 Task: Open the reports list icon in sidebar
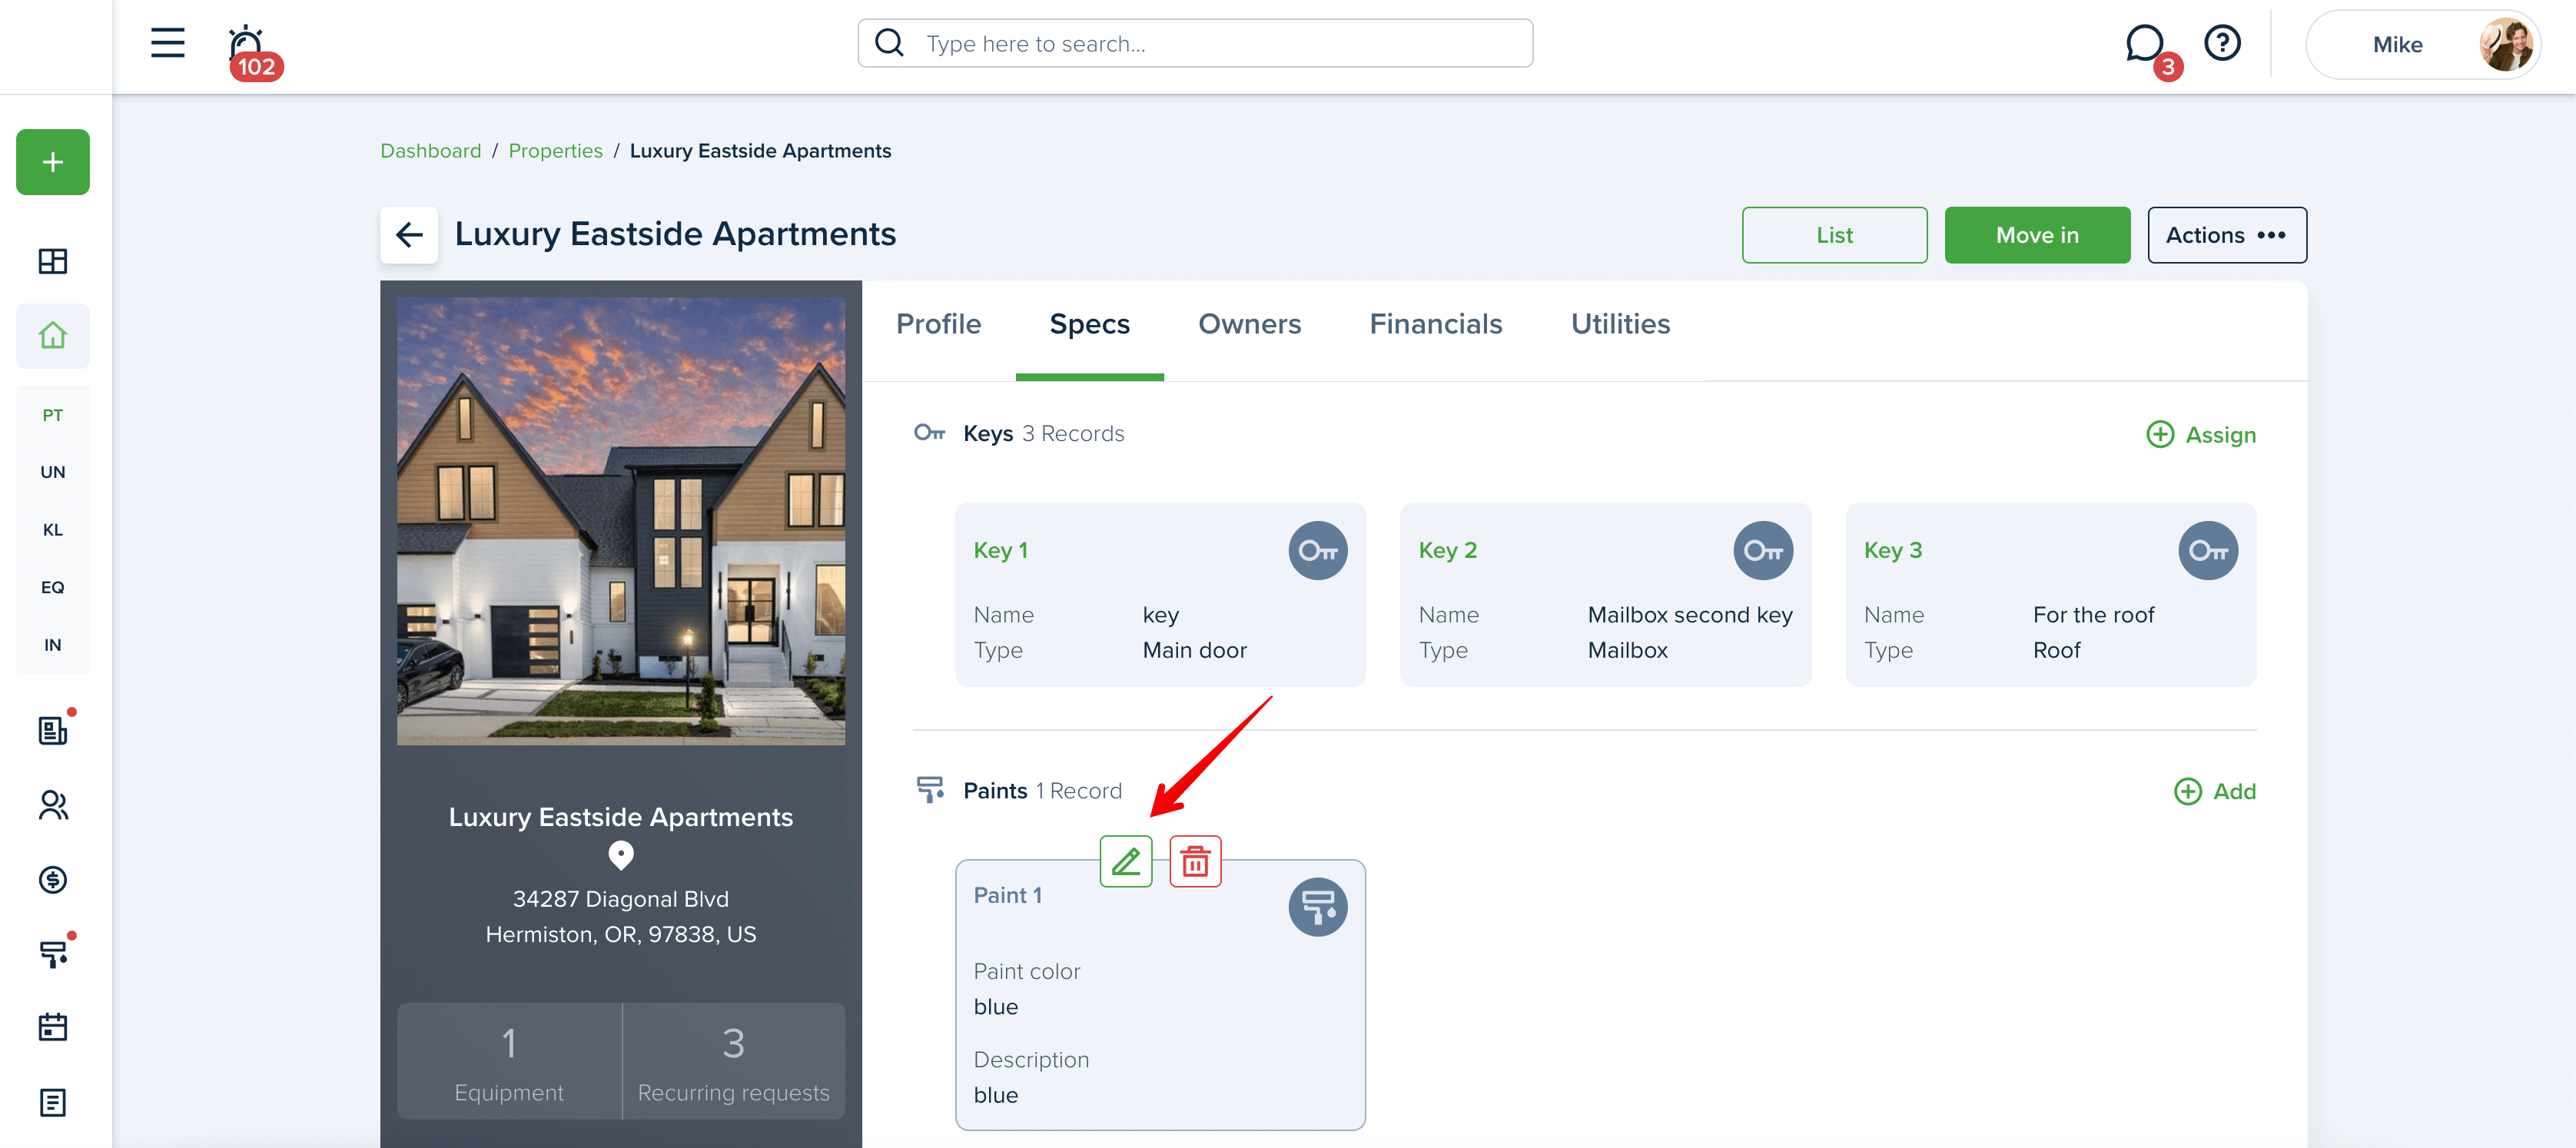53,1103
